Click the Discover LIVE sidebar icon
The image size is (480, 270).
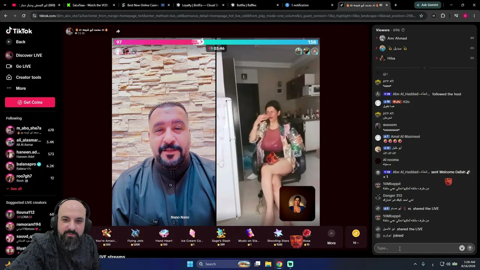point(9,55)
